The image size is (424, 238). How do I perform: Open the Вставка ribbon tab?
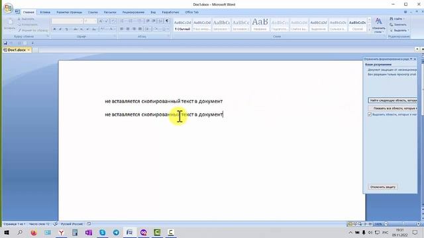[x=45, y=12]
